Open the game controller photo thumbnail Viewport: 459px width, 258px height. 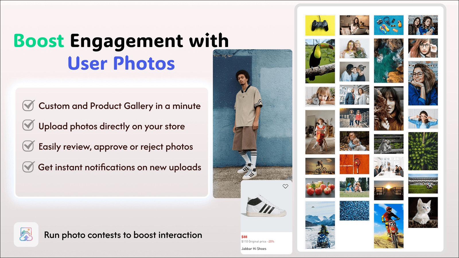(320, 25)
